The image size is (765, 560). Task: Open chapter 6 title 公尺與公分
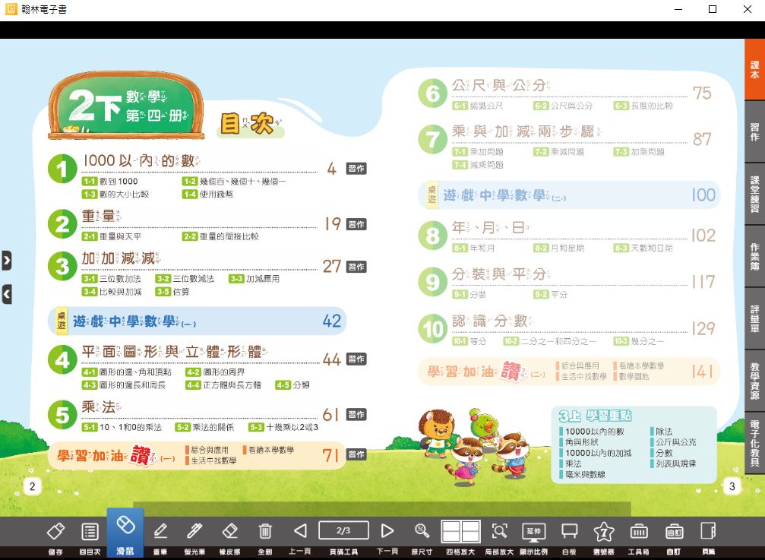(x=501, y=85)
